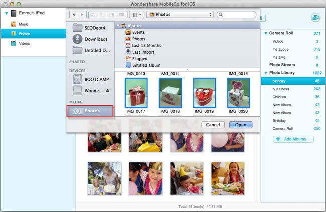Switch file dialog to icon view
Viewport: 326px width, 212px height.
93,15
